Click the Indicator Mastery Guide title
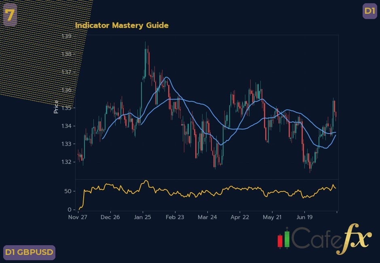This screenshot has height=263, width=380. point(122,25)
